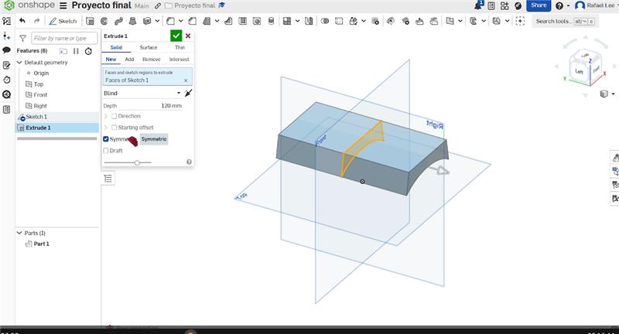Flip extrude direction arrow icon
This screenshot has width=619, height=334.
click(188, 93)
